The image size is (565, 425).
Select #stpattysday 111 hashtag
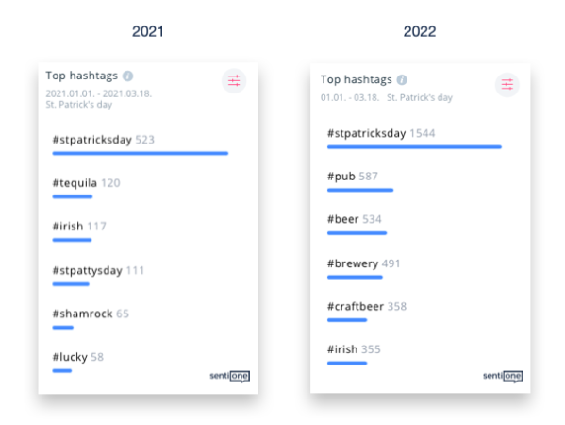(x=98, y=271)
